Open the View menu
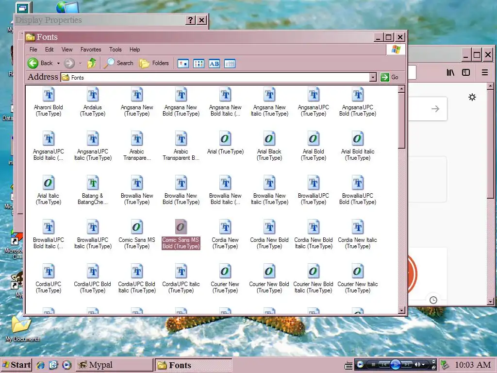 [x=67, y=50]
